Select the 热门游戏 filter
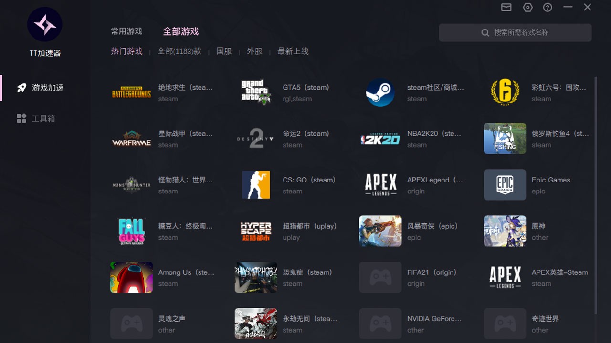The image size is (611, 343). (127, 51)
